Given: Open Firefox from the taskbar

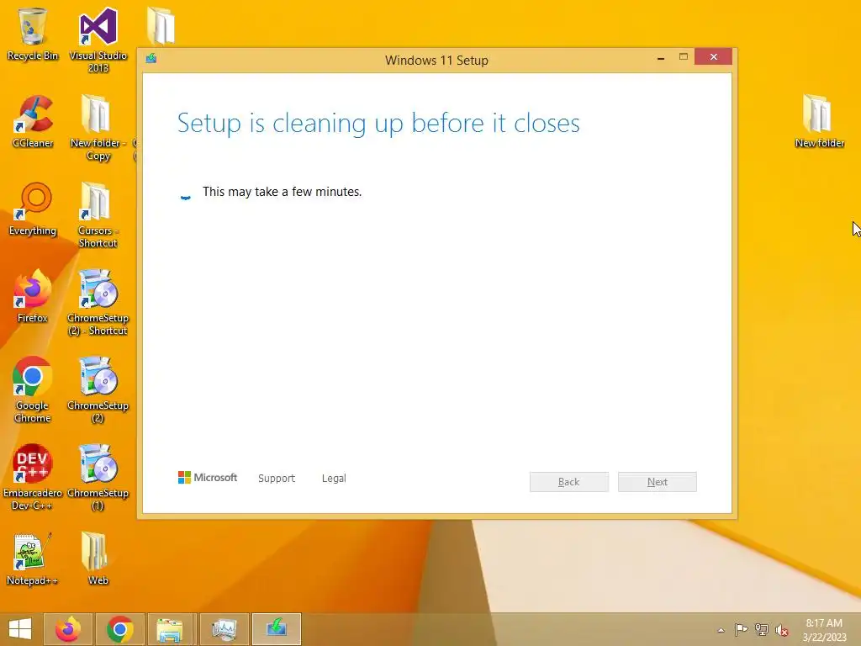Looking at the screenshot, I should tap(68, 629).
